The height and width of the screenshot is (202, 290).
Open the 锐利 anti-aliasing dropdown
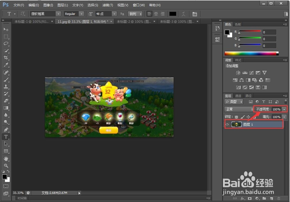(135, 14)
